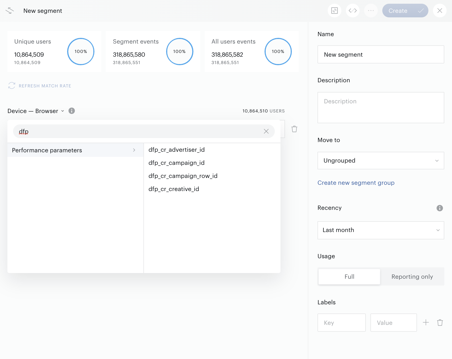The image size is (452, 359).
Task: Expand the Device — Browser dropdown
Action: 36,111
